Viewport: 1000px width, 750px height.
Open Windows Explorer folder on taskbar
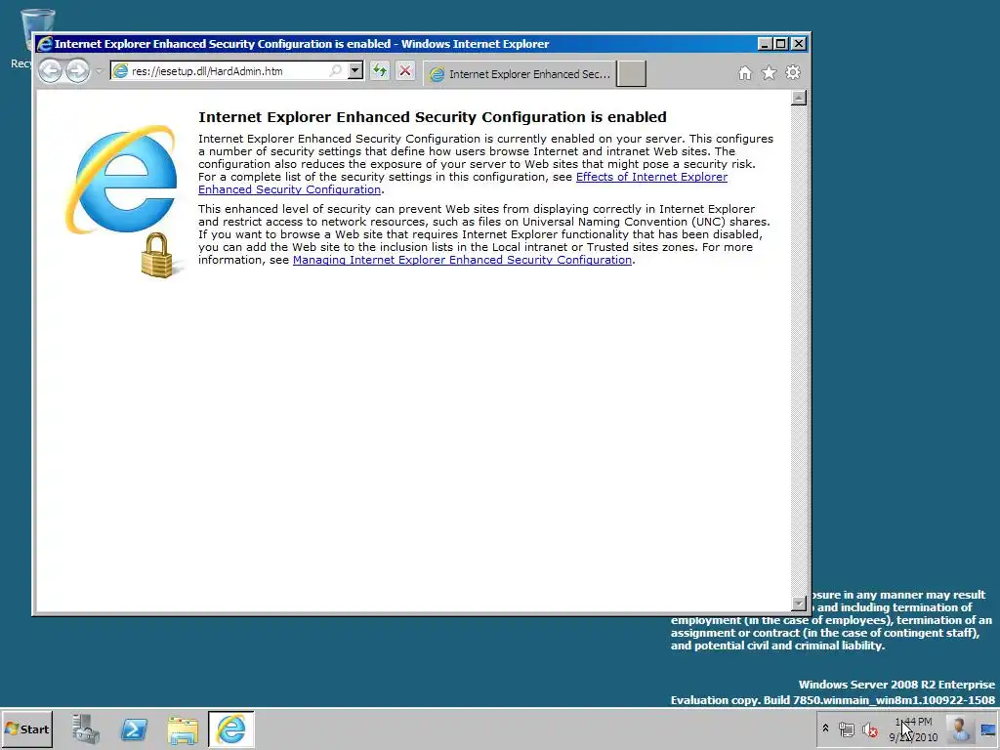[183, 729]
